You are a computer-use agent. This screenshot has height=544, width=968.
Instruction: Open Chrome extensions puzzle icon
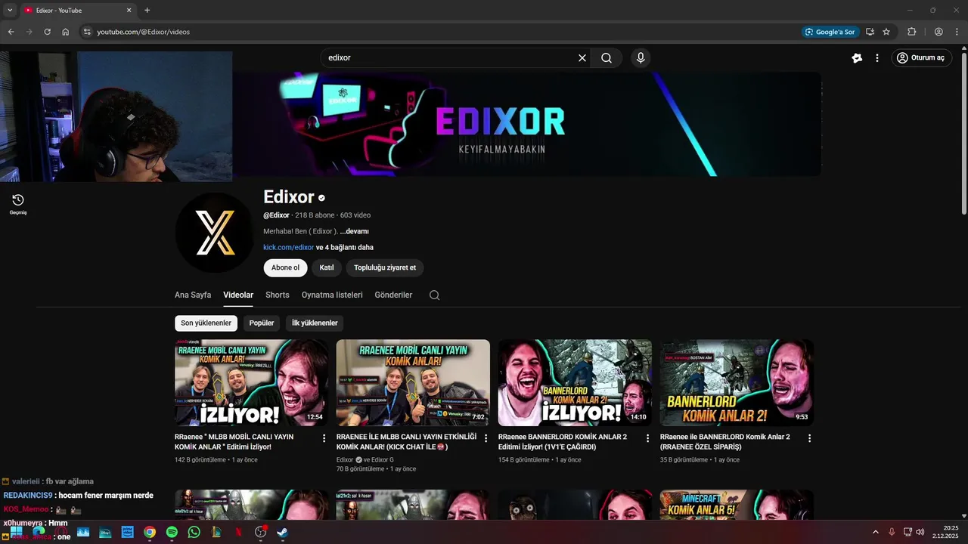tap(911, 32)
